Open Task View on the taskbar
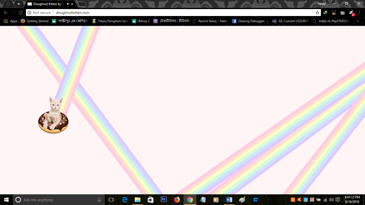 pos(111,200)
